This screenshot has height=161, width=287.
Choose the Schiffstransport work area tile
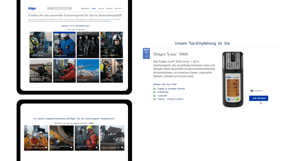click(88, 71)
